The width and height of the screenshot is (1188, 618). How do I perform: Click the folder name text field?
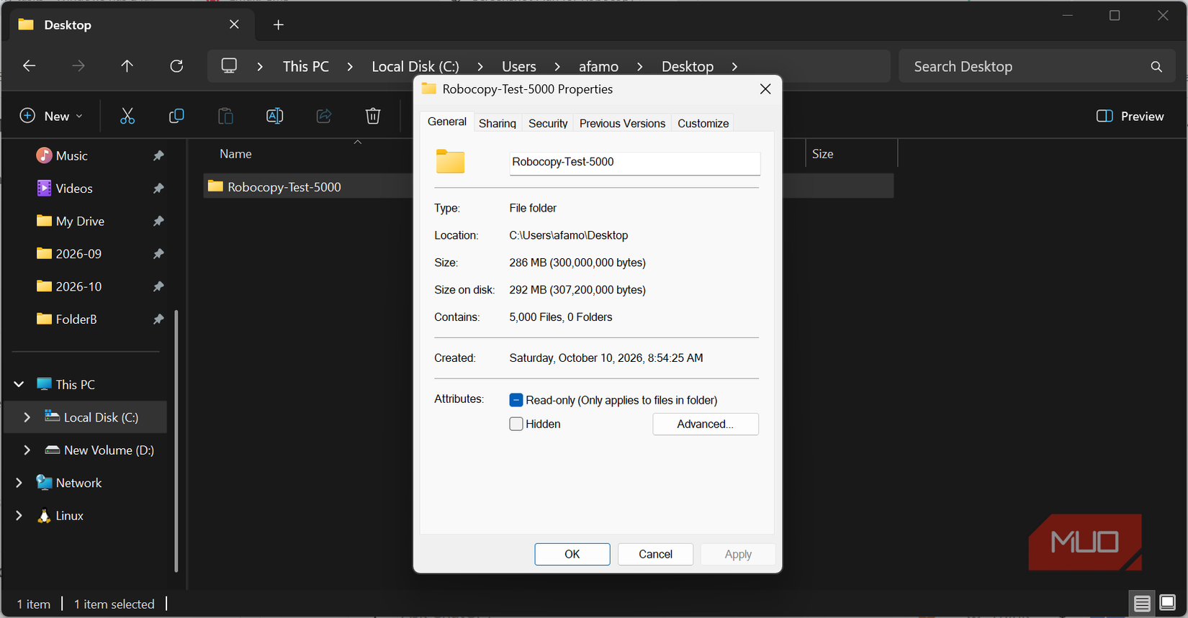pyautogui.click(x=635, y=163)
